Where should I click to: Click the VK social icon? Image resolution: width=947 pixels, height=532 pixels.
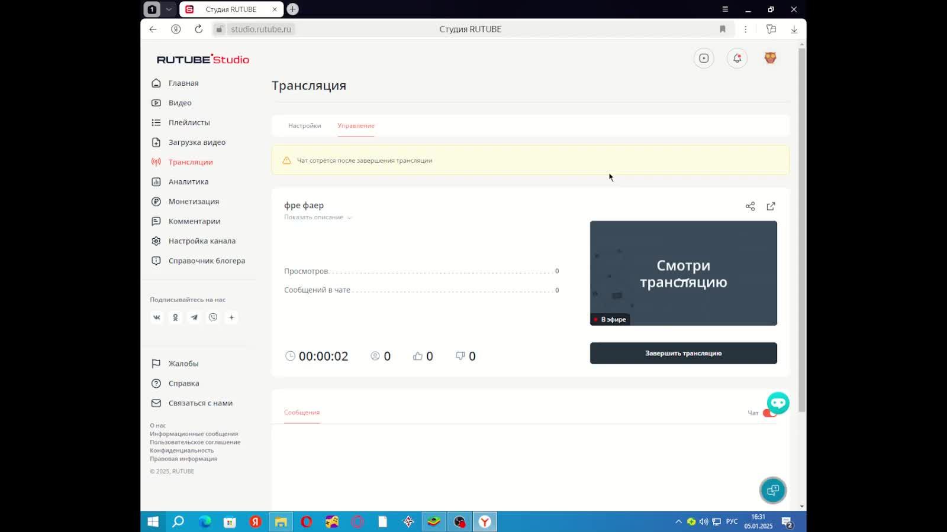point(157,317)
